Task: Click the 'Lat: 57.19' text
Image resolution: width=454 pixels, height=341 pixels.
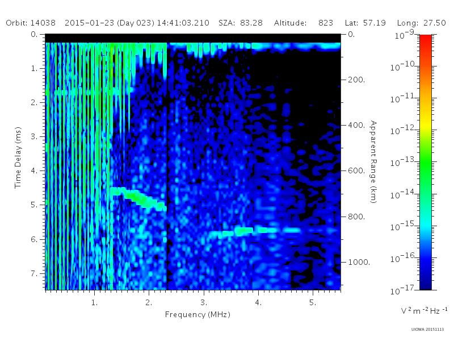Action: click(x=365, y=23)
